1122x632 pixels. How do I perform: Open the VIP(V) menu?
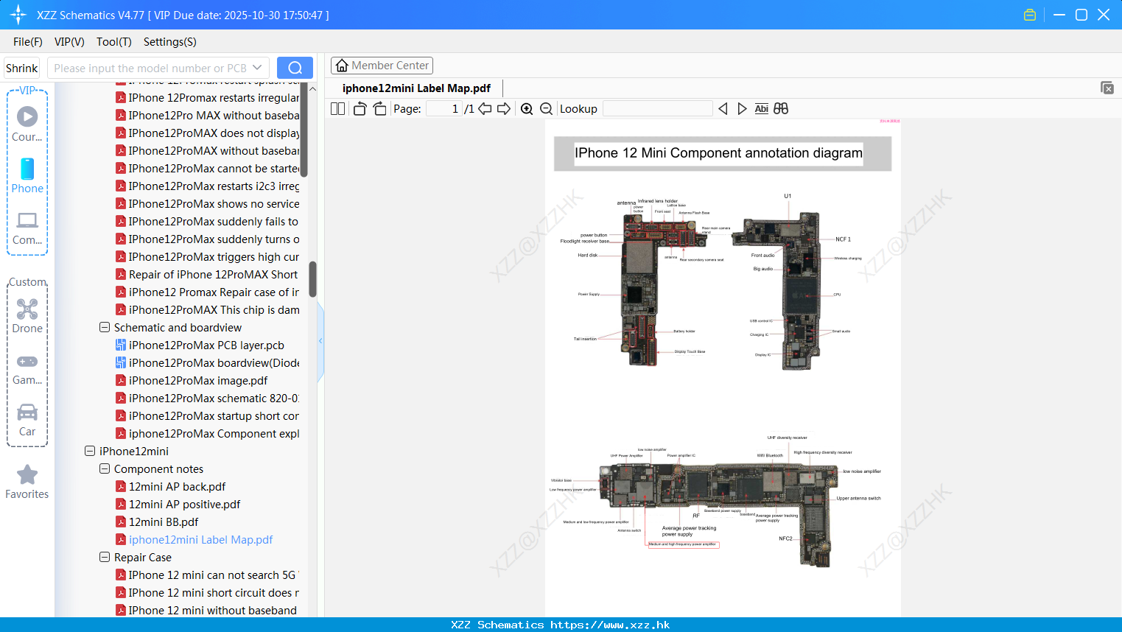pyautogui.click(x=69, y=42)
